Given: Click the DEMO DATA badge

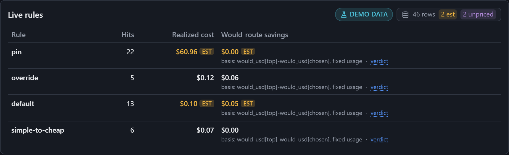Looking at the screenshot, I should (364, 14).
